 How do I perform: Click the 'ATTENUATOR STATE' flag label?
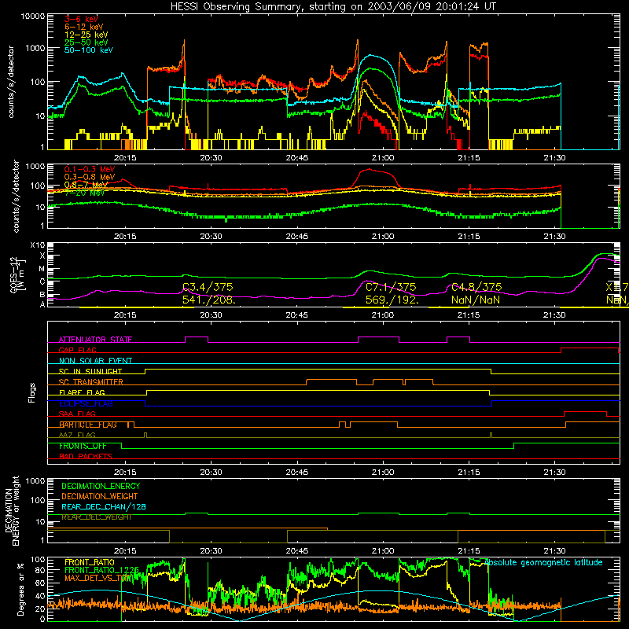(95, 340)
